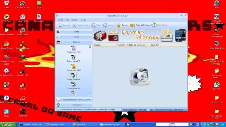Expand the Avançado category panel
Image resolution: width=226 pixels, height=127 pixels.
tap(74, 105)
